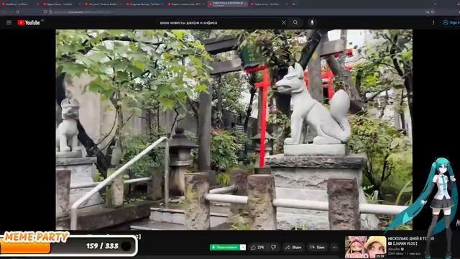Click the address bar lock icon

pos(50,12)
